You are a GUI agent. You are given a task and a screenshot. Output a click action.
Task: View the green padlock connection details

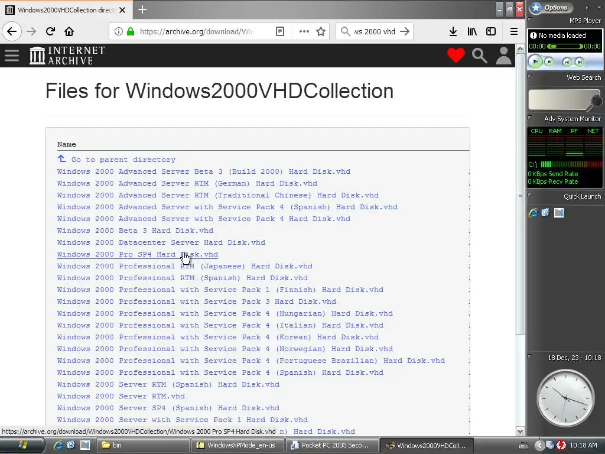131,31
